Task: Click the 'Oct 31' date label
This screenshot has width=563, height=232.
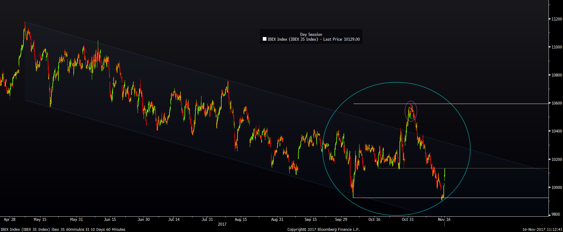Action: tap(408, 219)
